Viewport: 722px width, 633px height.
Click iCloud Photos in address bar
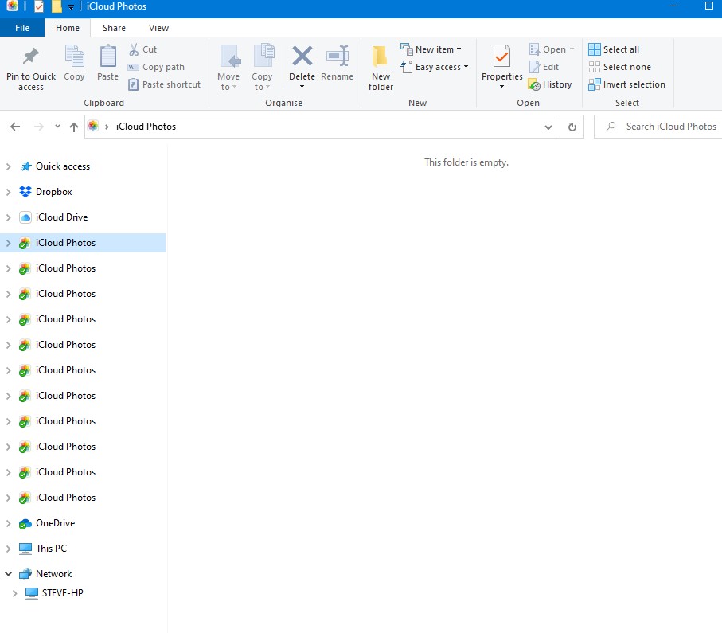tap(146, 127)
